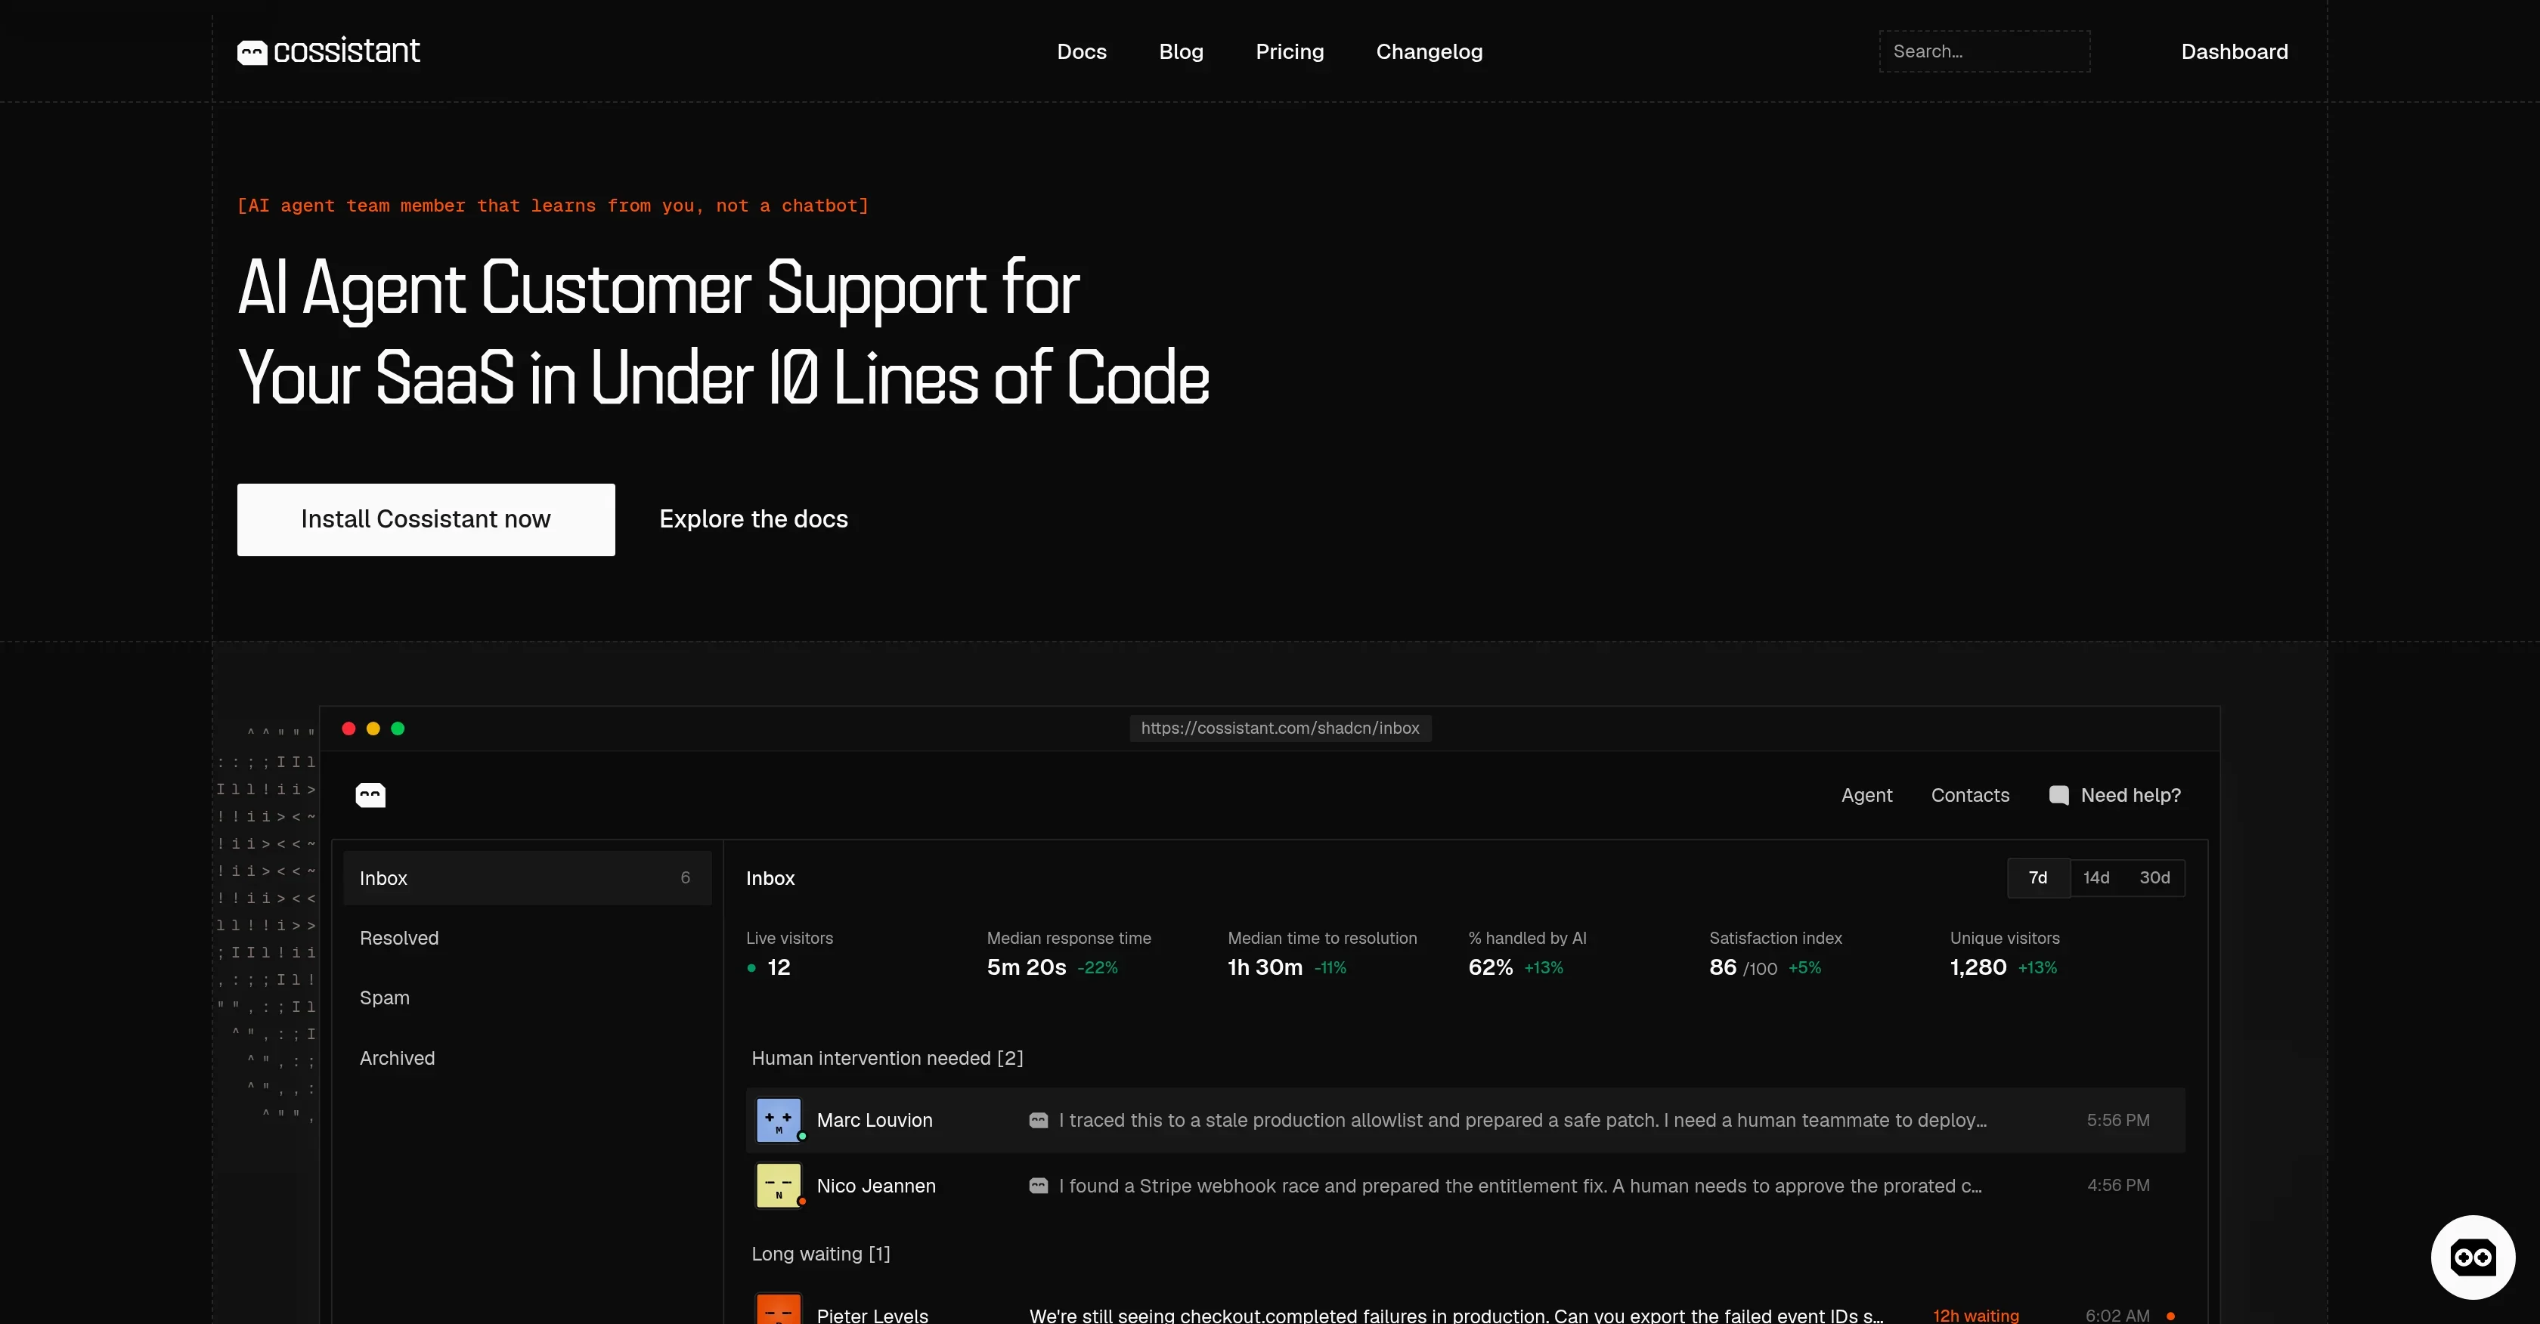The height and width of the screenshot is (1324, 2540).
Task: Click the cossistant.com/shadcn/inbox URL bar
Action: (1280, 729)
